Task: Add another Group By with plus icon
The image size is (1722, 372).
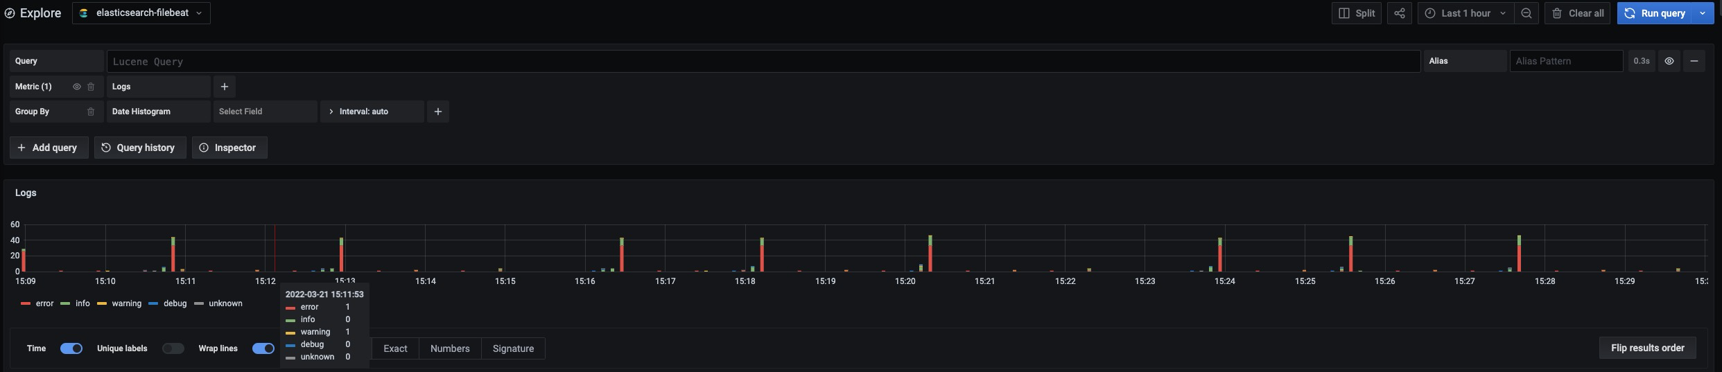Action: pos(437,112)
